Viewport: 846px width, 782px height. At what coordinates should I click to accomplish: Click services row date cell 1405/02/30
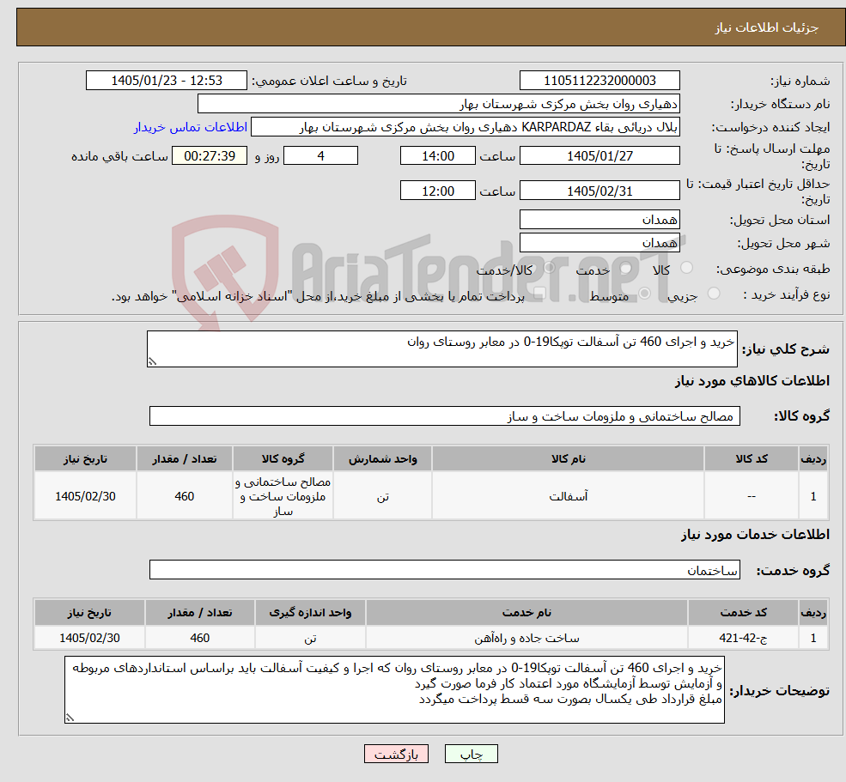pos(89,638)
